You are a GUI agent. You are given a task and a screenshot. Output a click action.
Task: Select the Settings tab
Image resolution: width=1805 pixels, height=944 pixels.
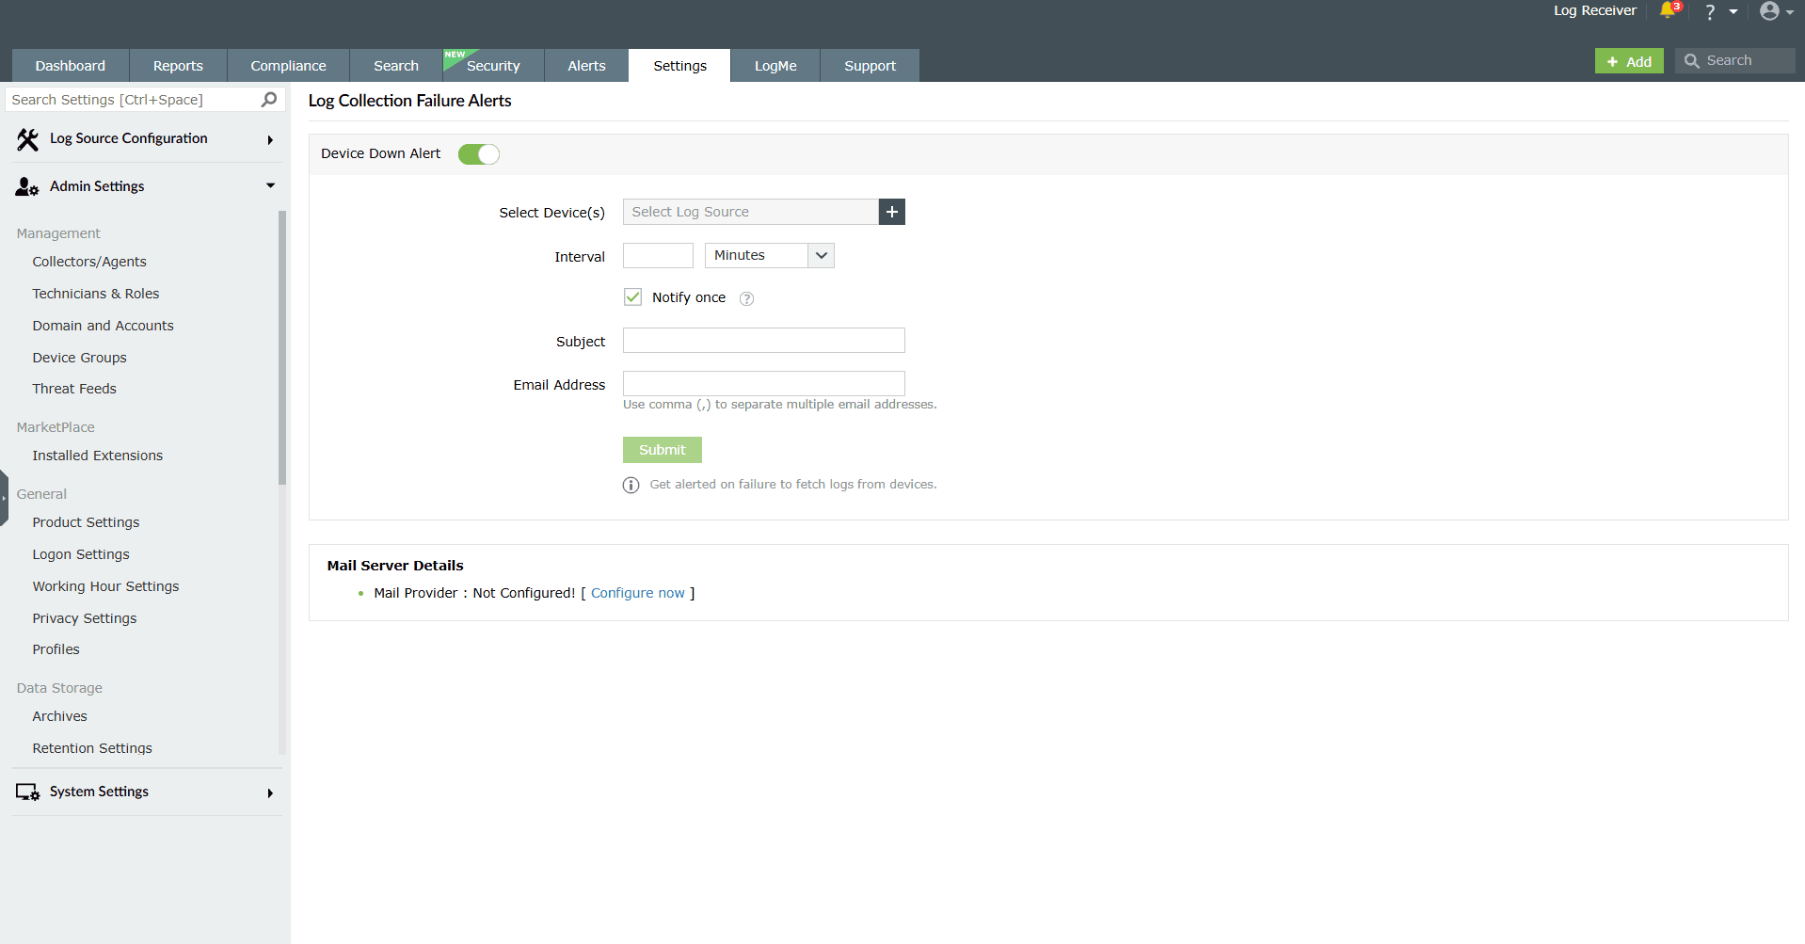pyautogui.click(x=679, y=66)
